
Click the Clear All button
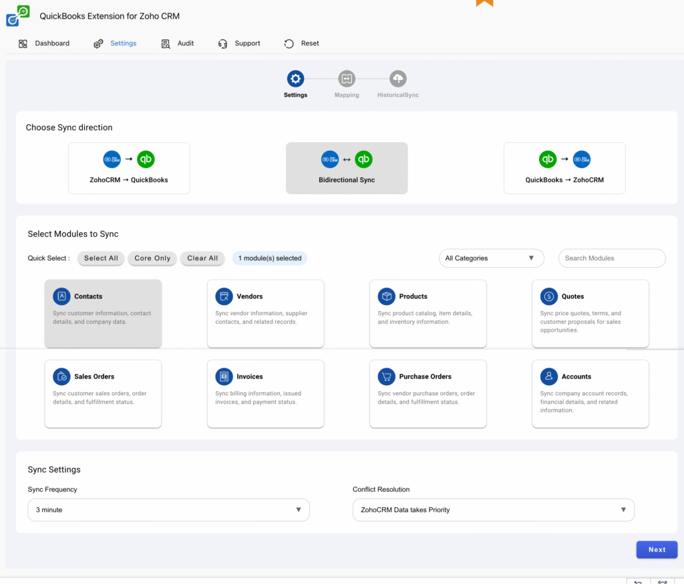pyautogui.click(x=202, y=258)
